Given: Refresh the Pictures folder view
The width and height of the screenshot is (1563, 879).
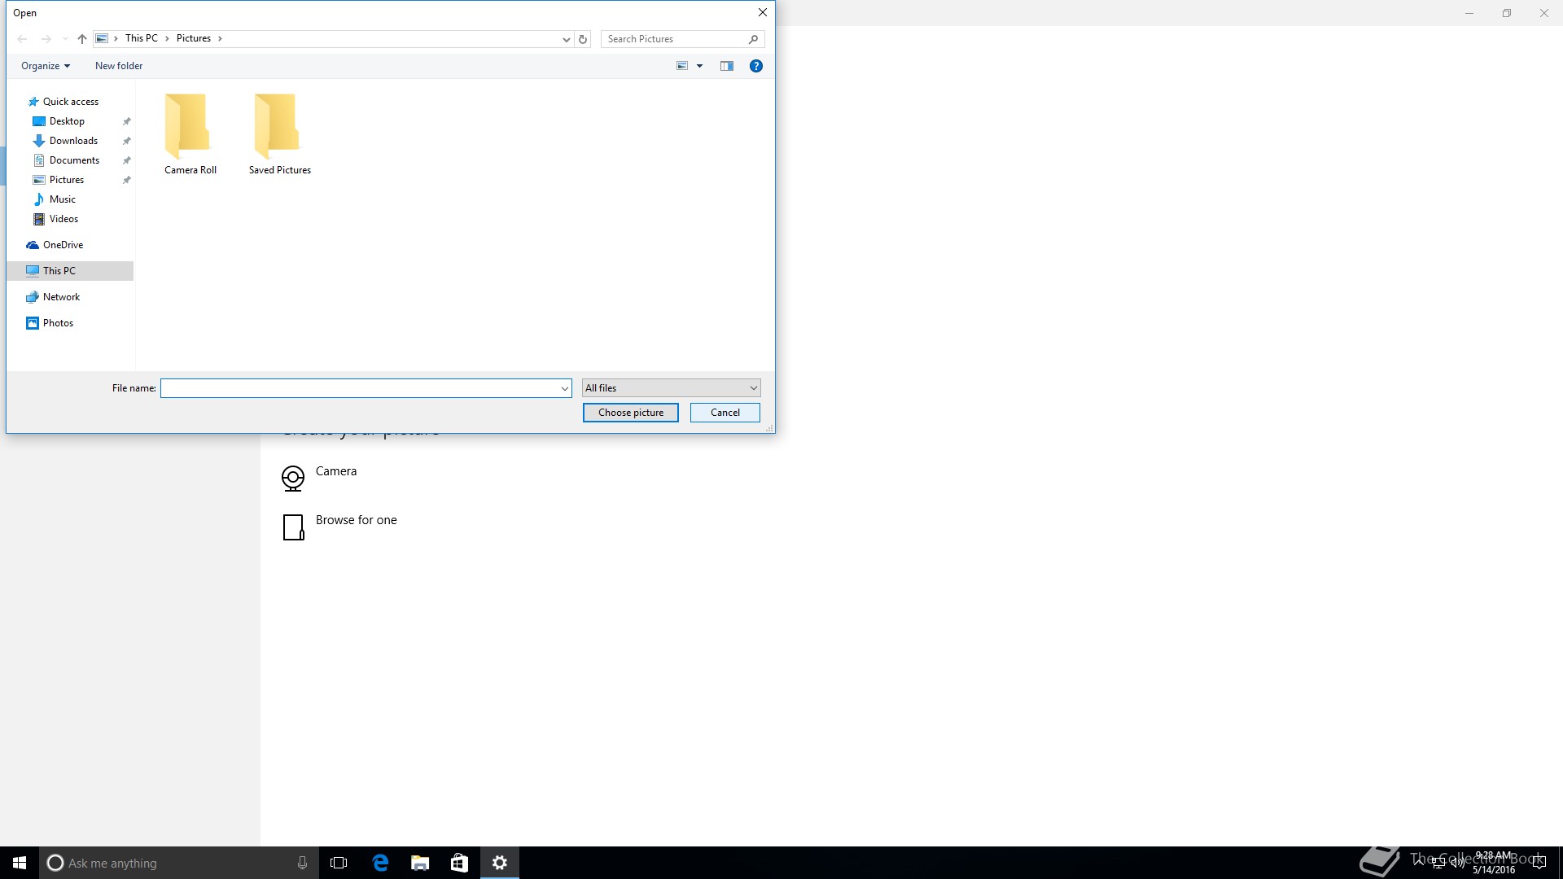Looking at the screenshot, I should [x=583, y=39].
